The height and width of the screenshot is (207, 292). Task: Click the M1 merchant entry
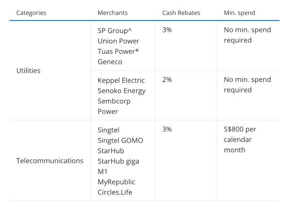[x=103, y=172]
